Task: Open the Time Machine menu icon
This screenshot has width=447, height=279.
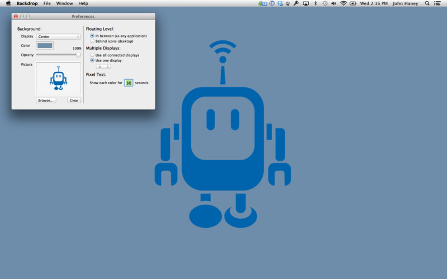Action: [324, 3]
